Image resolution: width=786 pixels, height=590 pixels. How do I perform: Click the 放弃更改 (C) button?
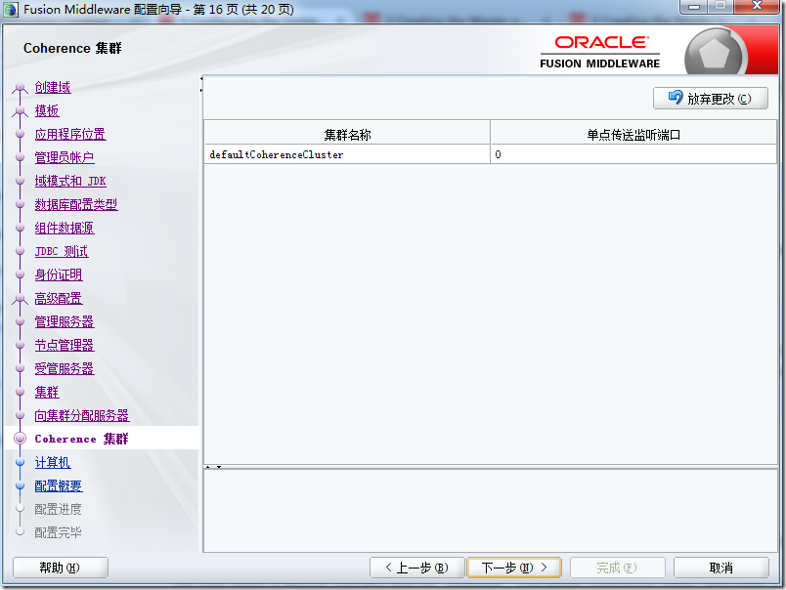coord(711,98)
